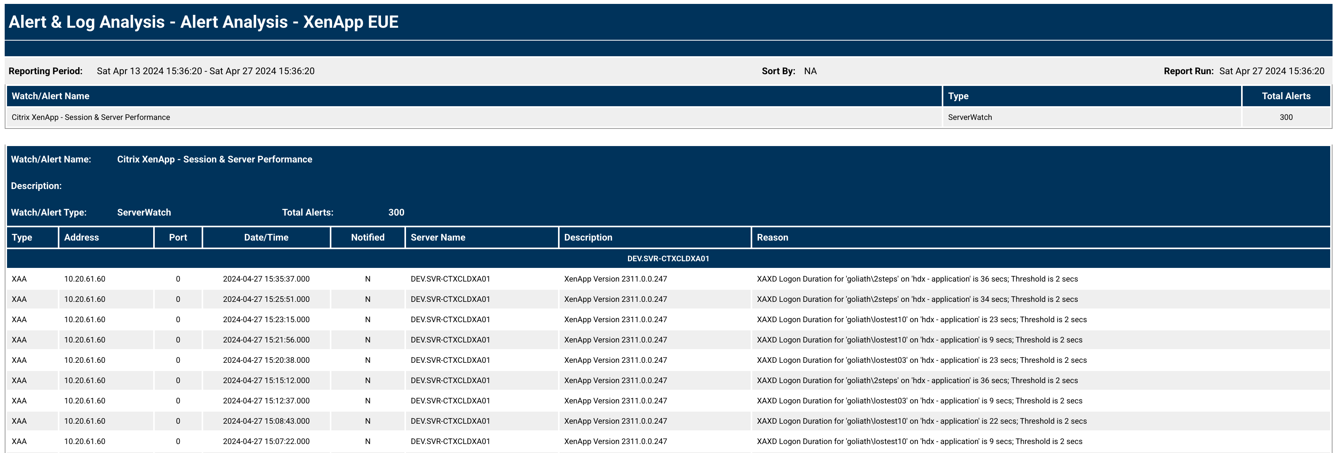
Task: Click the bold '300' value beside Total Alerts:
Action: point(396,212)
